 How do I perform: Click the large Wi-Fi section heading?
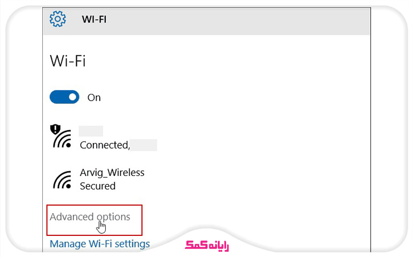68,61
